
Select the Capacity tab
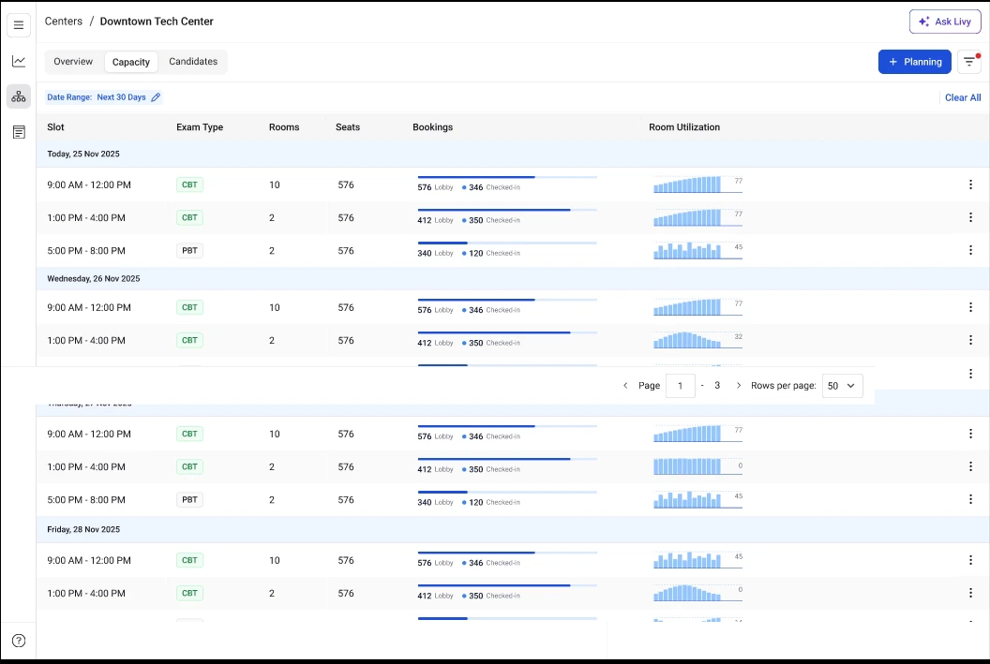131,62
